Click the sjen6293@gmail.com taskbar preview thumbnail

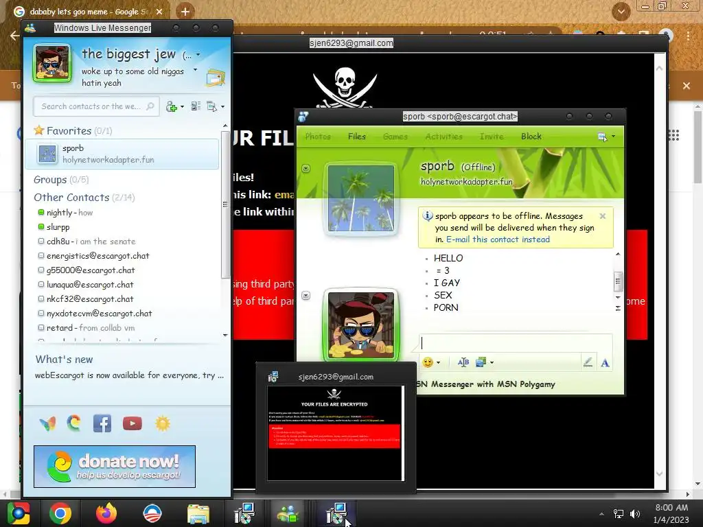335,433
